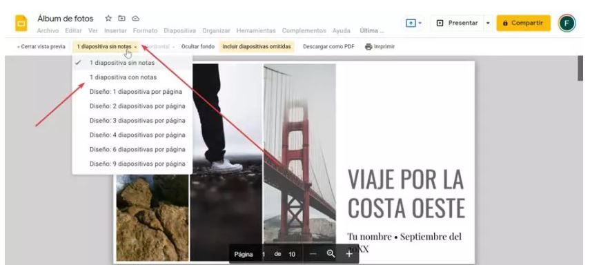Viewport: 590px width, 274px height.
Task: Click the vertical scrollbar thumb
Action: click(x=580, y=68)
